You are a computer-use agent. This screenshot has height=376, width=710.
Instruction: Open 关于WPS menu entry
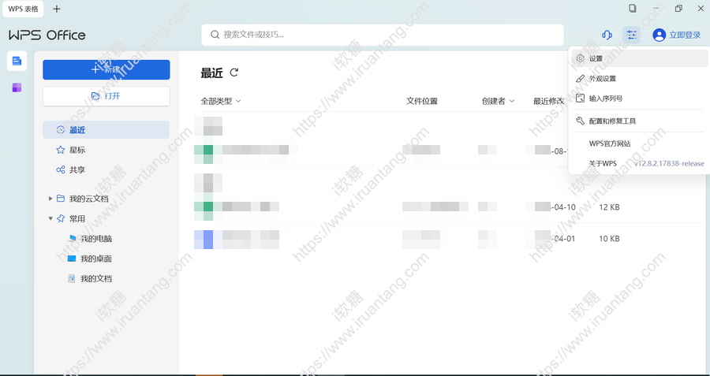[x=603, y=163]
